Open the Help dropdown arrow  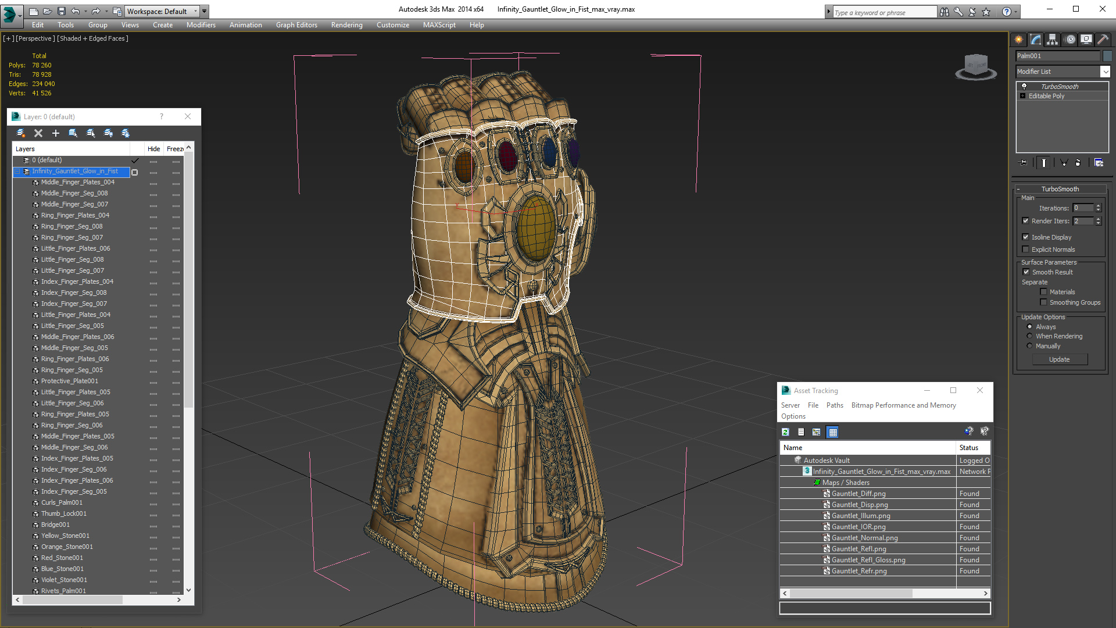[1015, 12]
